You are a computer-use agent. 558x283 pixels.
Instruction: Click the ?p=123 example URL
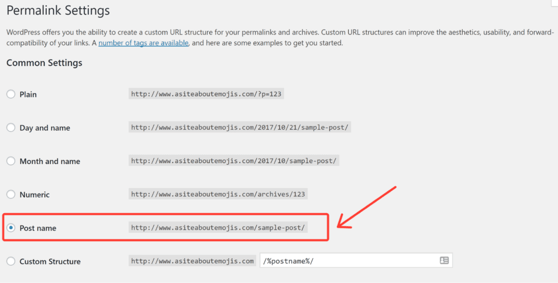[x=206, y=94]
